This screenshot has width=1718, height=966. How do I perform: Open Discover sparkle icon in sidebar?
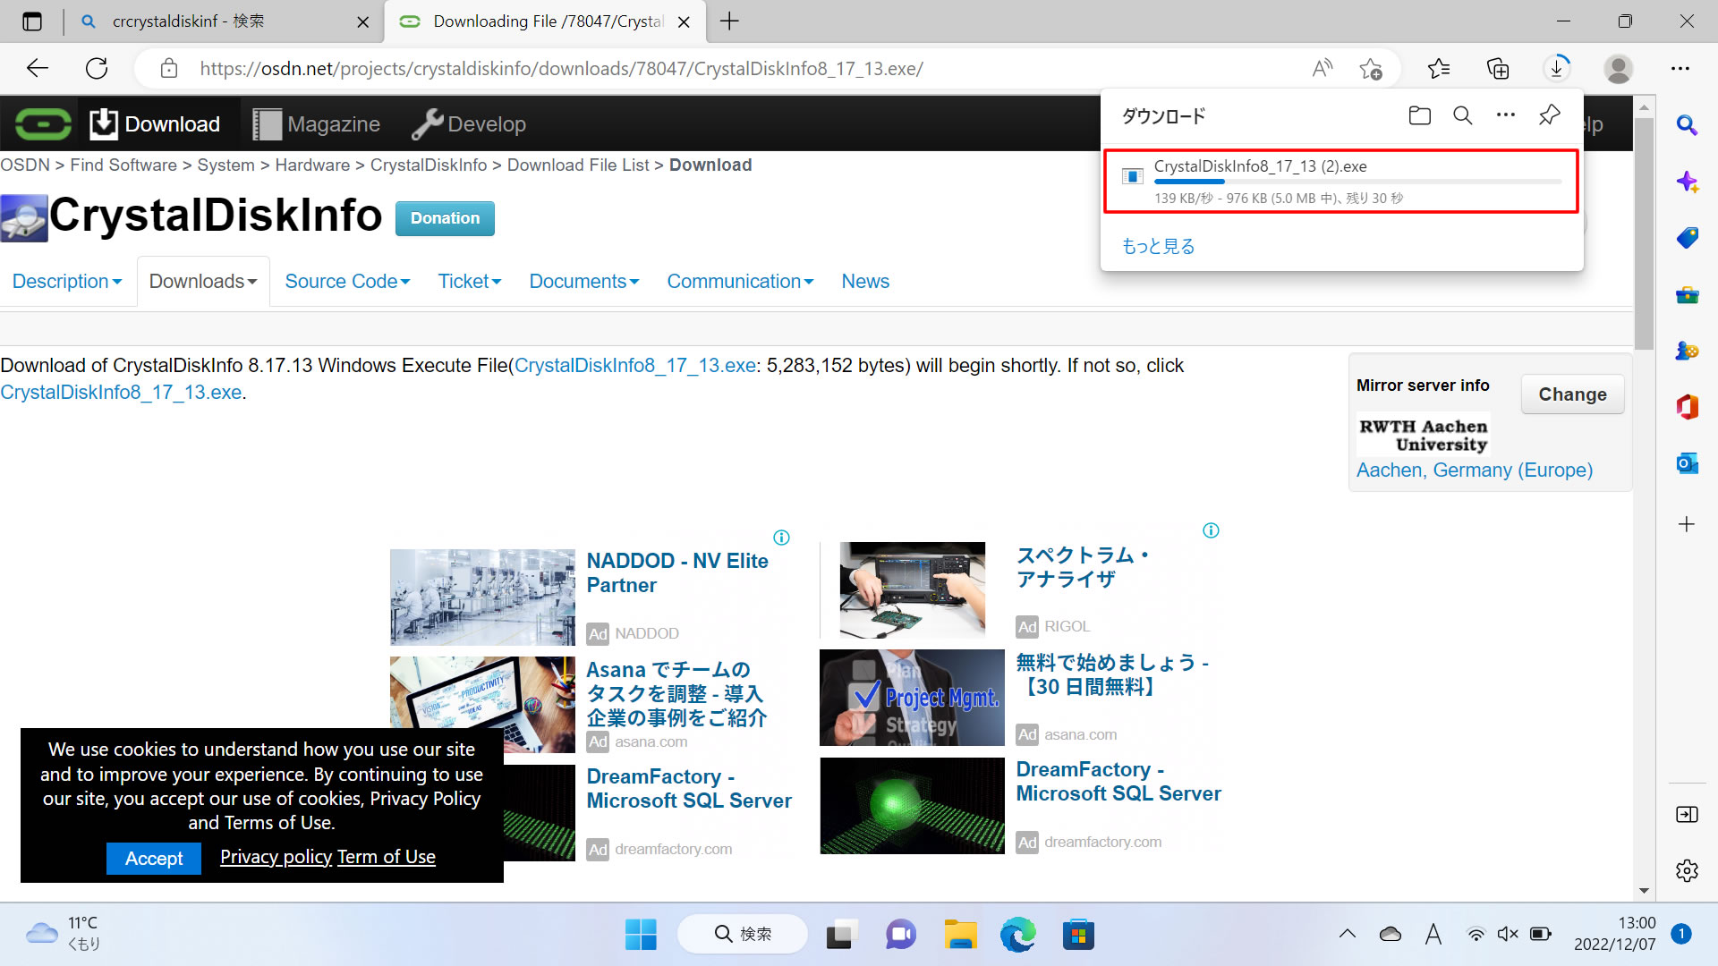click(1687, 182)
